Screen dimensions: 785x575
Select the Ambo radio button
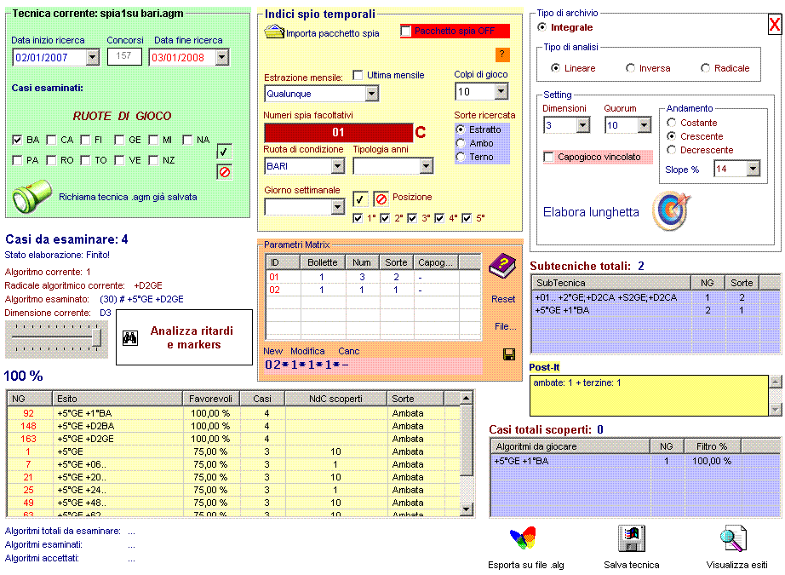coord(461,143)
